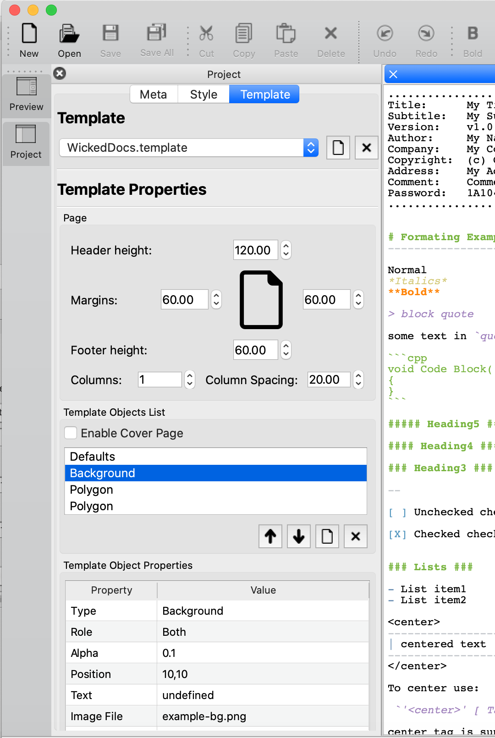This screenshot has height=738, width=495.
Task: Switch to the Style tab
Action: pos(203,94)
